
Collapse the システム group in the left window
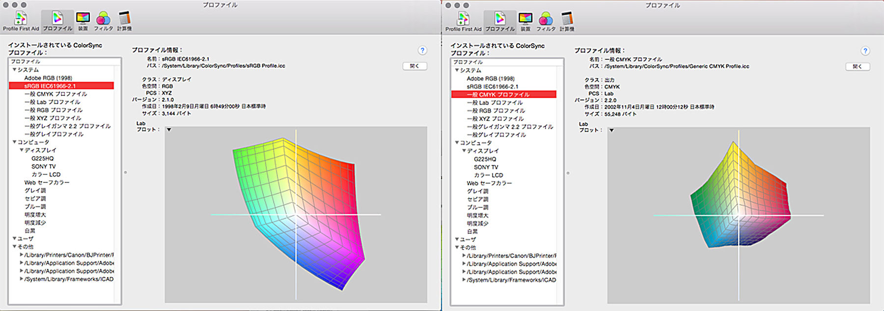(14, 70)
